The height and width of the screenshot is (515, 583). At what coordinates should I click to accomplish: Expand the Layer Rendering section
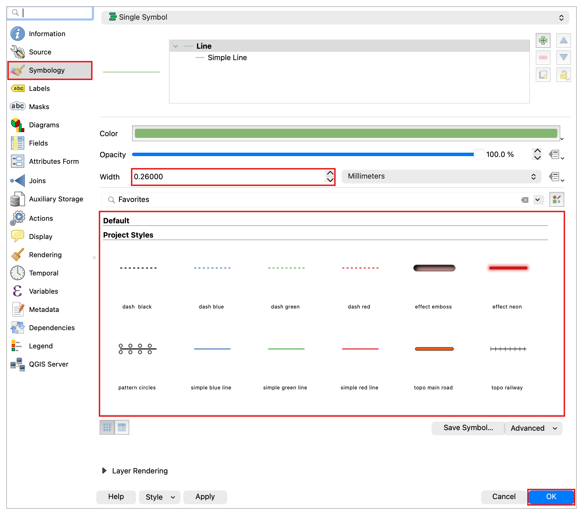tap(104, 471)
